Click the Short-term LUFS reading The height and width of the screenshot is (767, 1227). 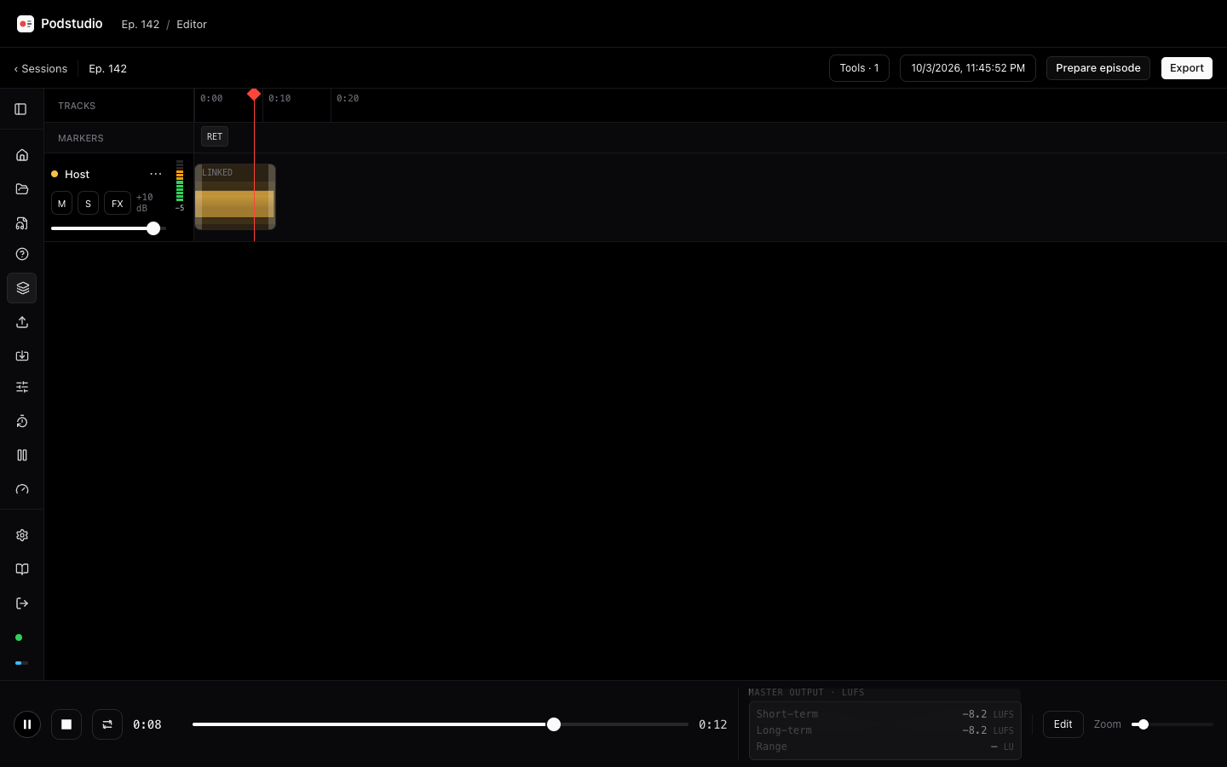point(884,714)
